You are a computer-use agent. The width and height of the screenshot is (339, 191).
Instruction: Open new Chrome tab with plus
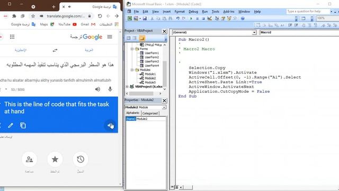(53, 7)
